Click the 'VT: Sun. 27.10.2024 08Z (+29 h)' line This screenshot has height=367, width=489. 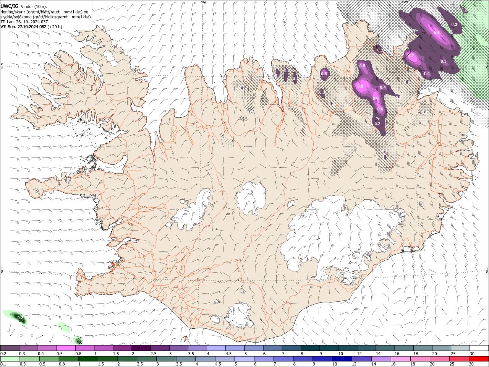(31, 27)
